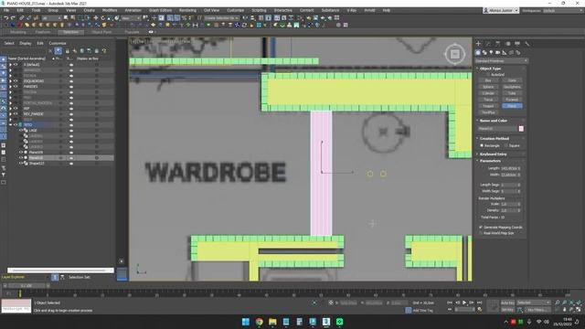Collapse the Object Type rollout

coord(490,69)
